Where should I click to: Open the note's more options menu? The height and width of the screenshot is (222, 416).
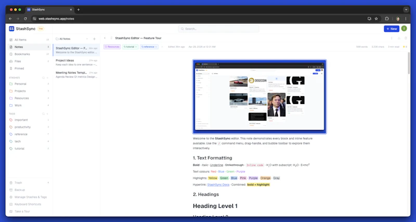point(392,38)
